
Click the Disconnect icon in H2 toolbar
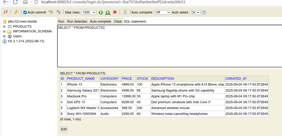(5, 12)
